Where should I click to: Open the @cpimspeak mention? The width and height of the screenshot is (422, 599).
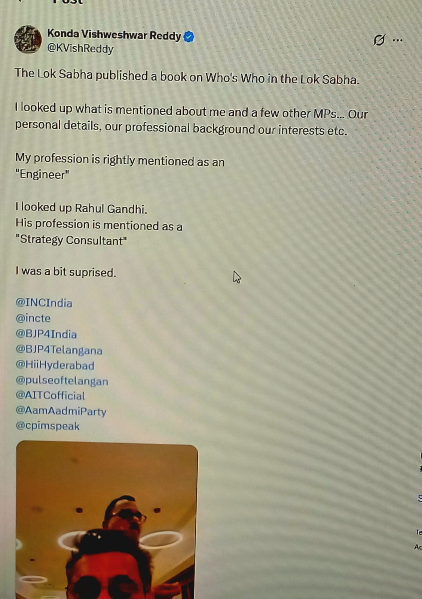click(48, 426)
